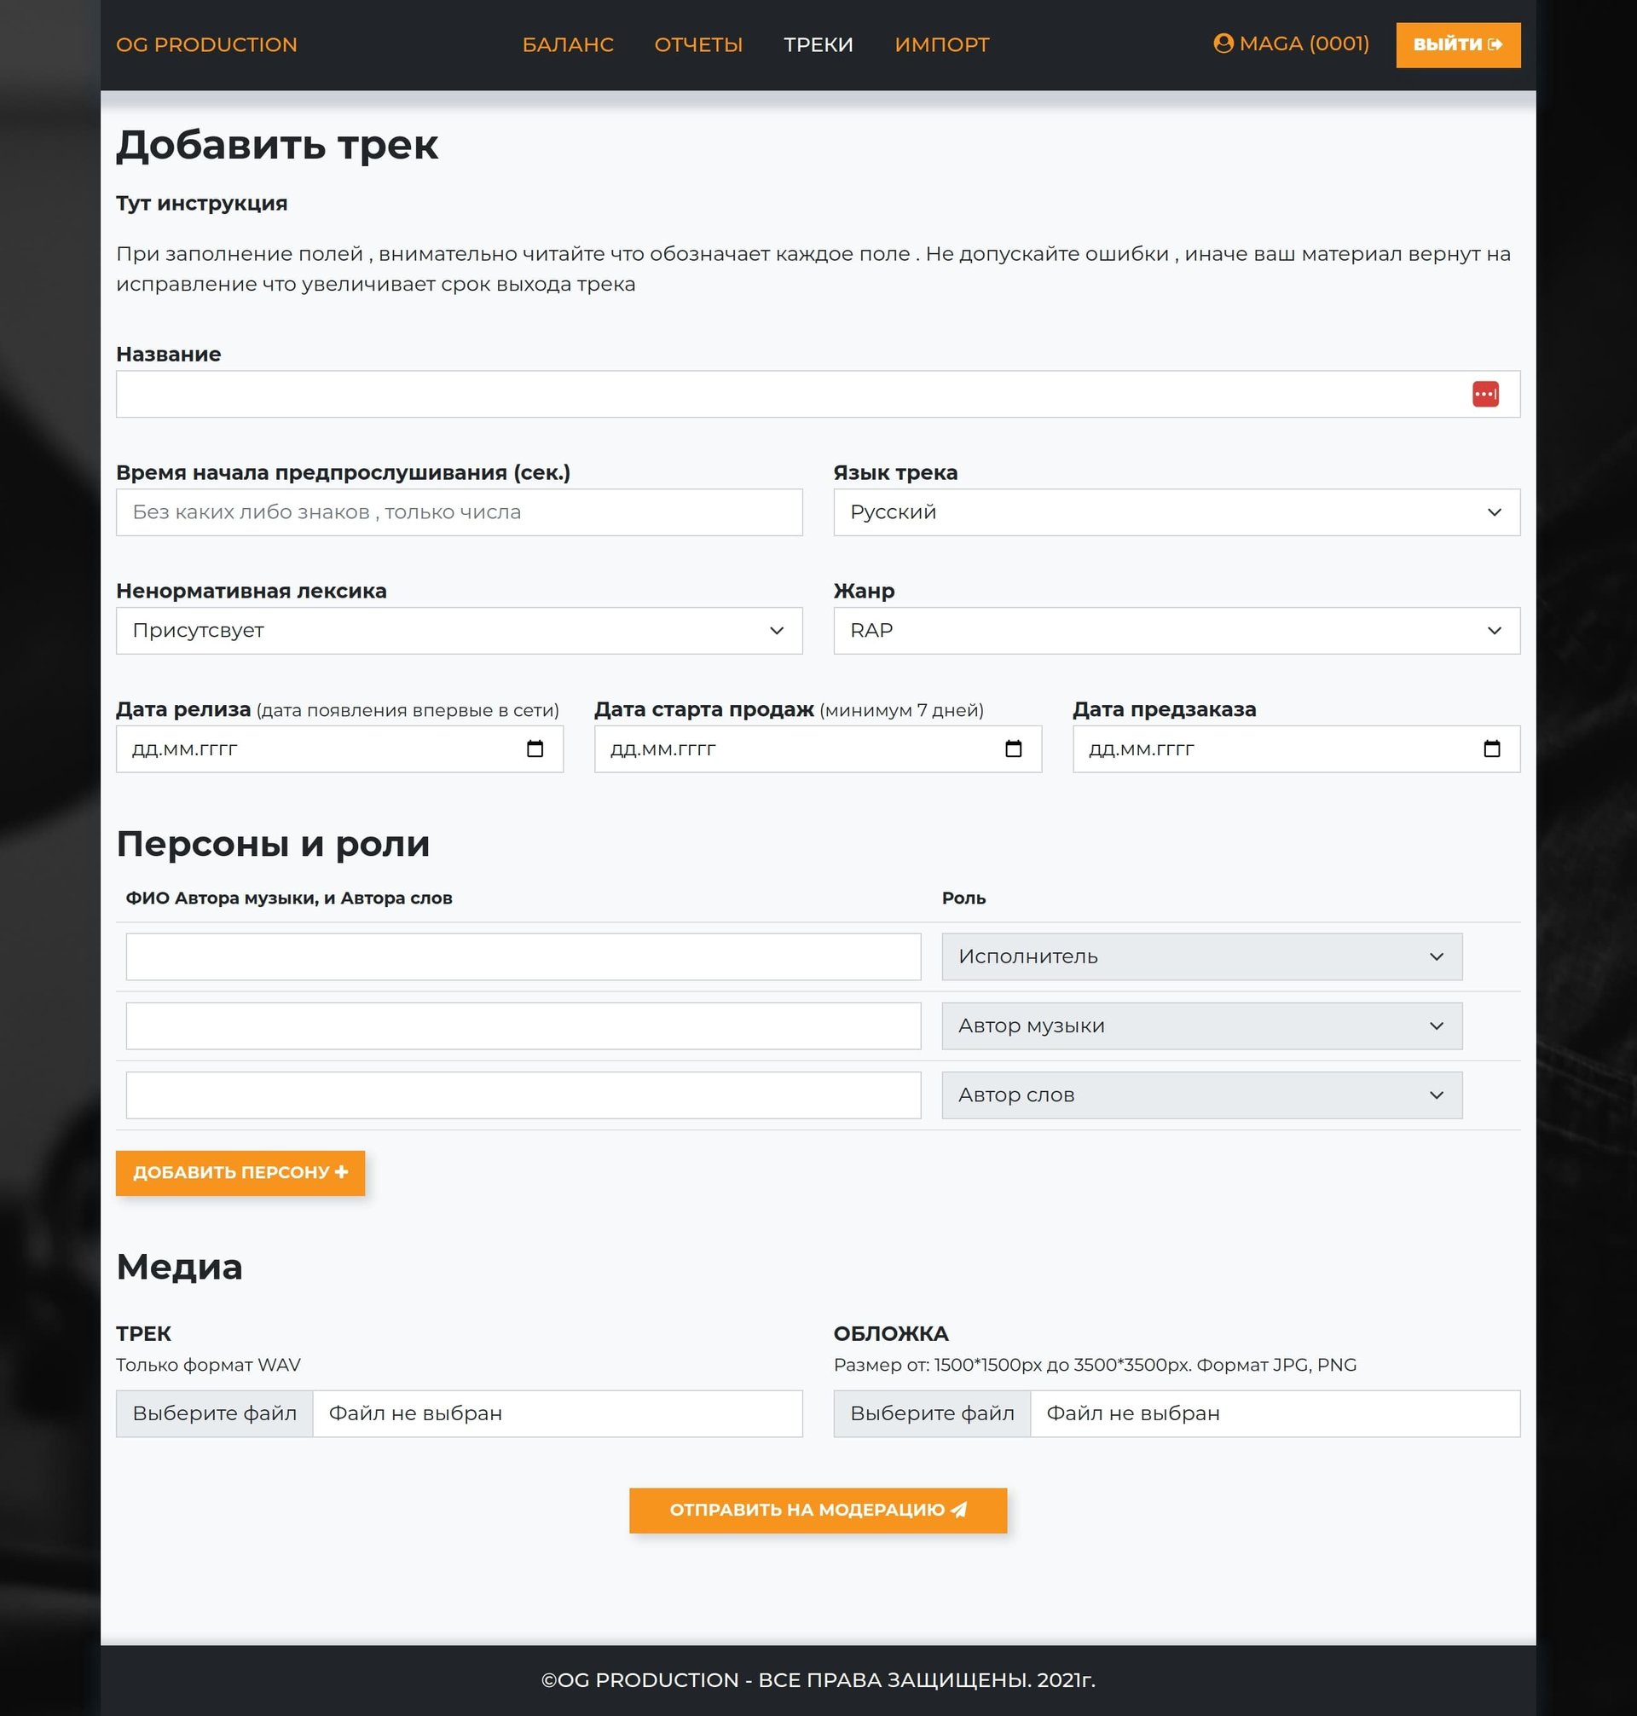
Task: Open the Ненормативная лексика dropdown showing Присутсвует
Action: (459, 631)
